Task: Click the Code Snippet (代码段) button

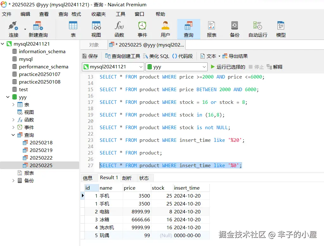Action: tap(183, 56)
